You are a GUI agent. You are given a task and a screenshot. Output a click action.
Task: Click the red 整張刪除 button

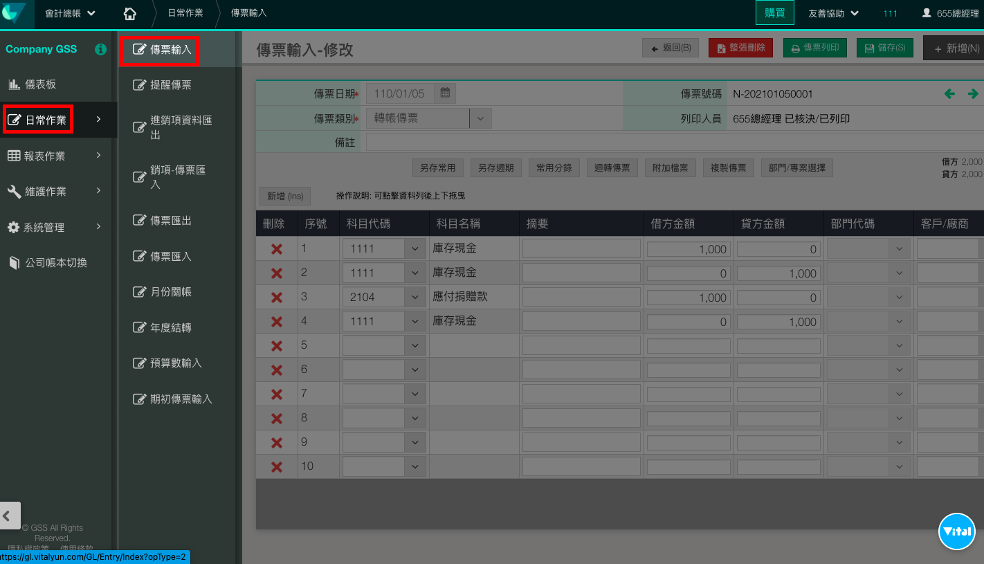click(x=740, y=48)
